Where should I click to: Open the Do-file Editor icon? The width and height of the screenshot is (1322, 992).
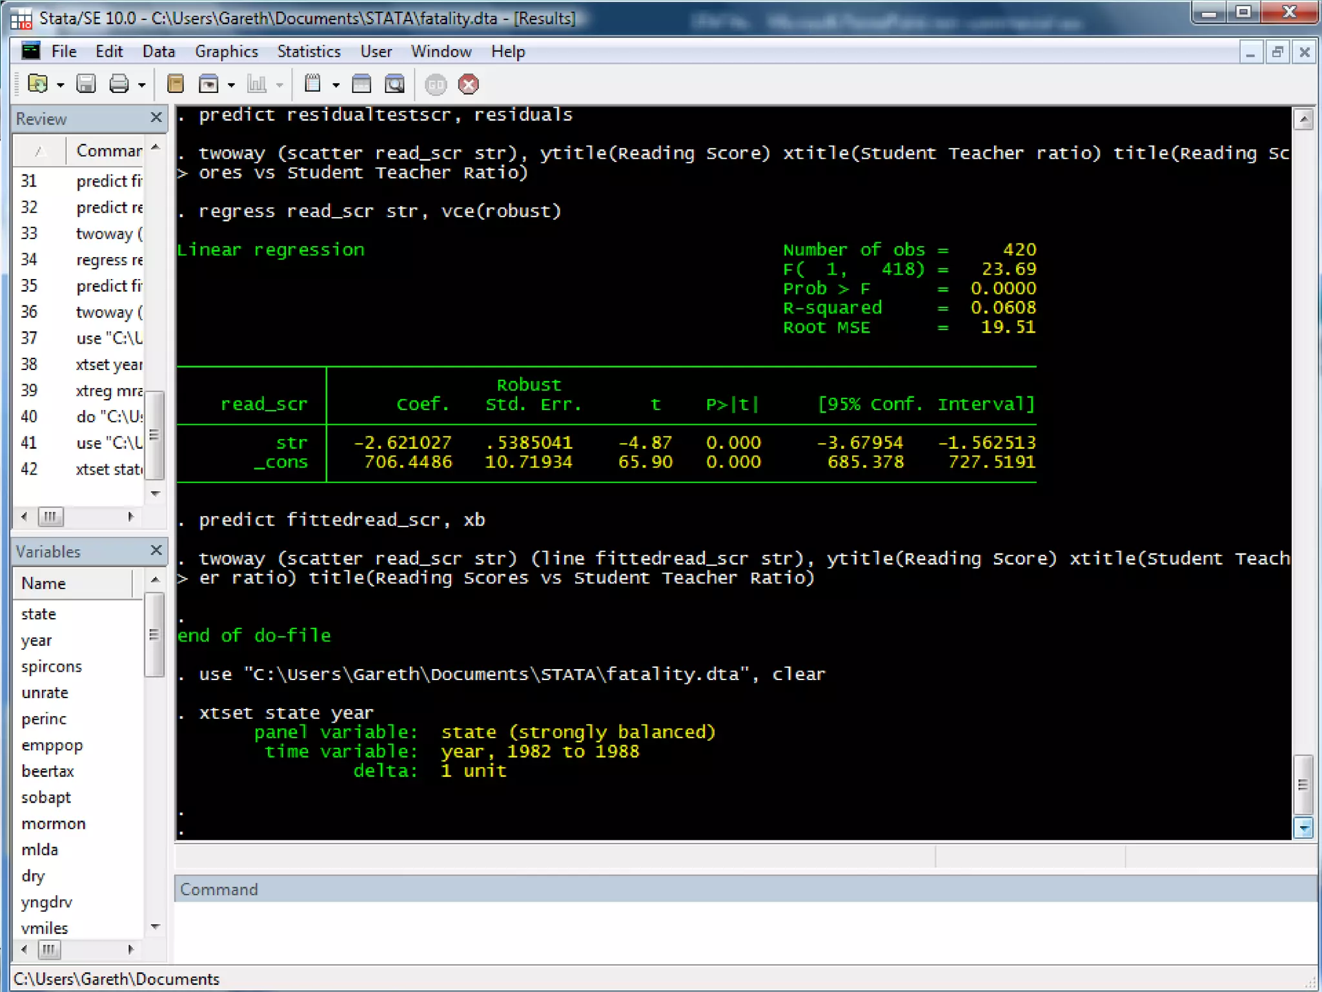click(313, 84)
